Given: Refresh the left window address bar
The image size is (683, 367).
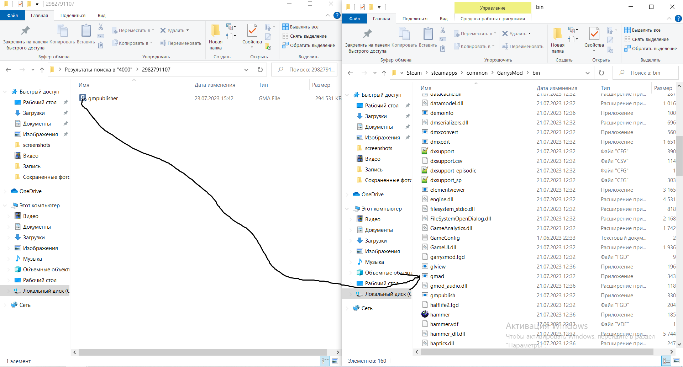Looking at the screenshot, I should (260, 70).
